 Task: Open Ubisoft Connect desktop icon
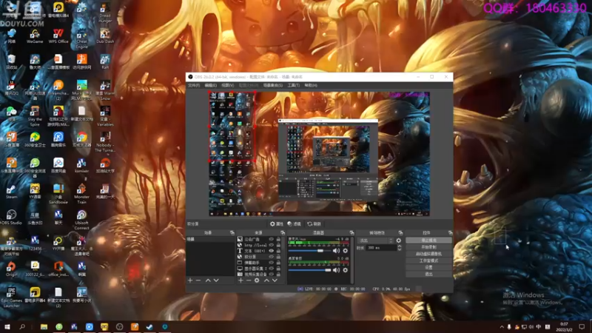pos(81,220)
